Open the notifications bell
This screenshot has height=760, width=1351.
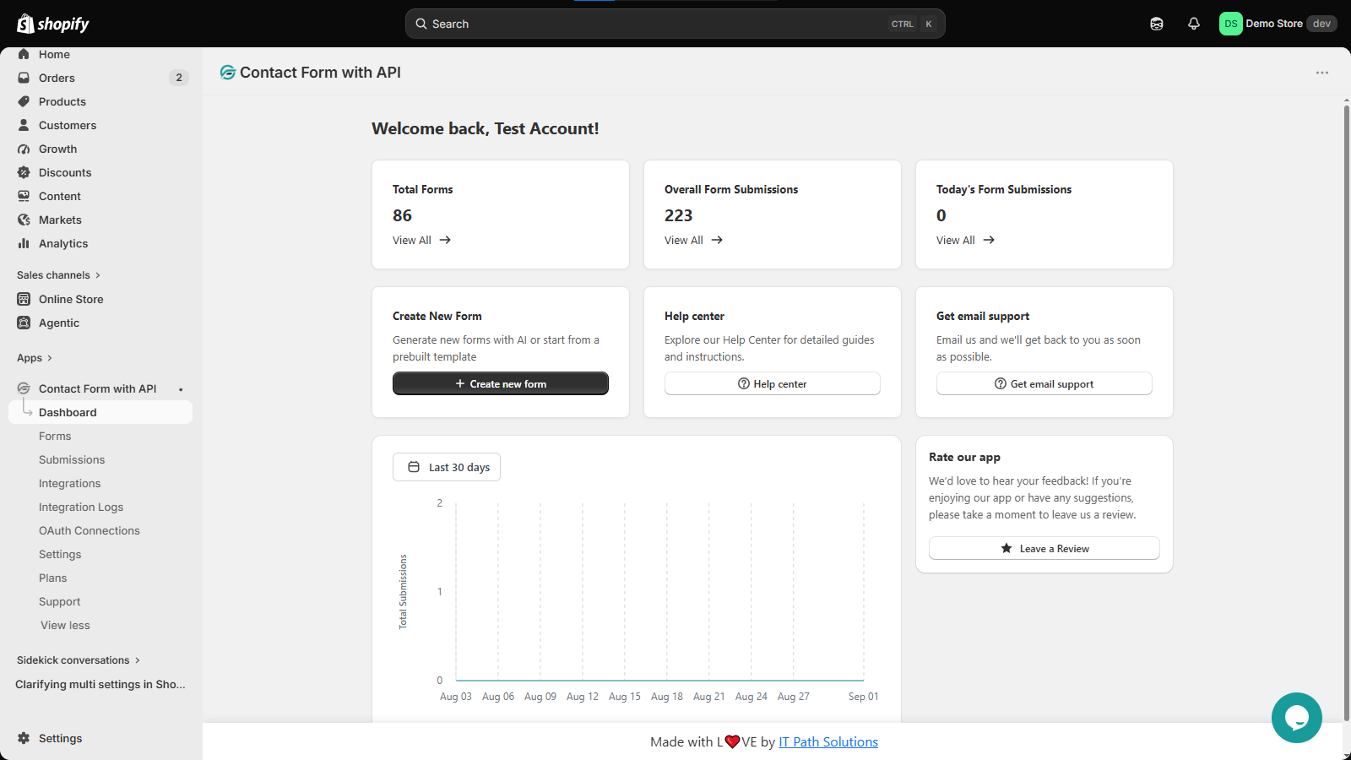click(x=1194, y=24)
